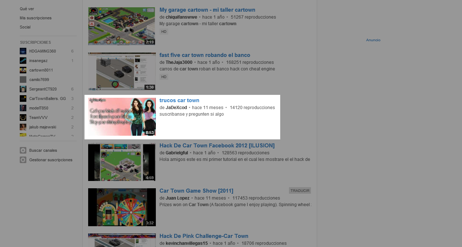Click the jakub majewski avatar icon
This screenshot has height=247, width=462.
click(x=23, y=127)
